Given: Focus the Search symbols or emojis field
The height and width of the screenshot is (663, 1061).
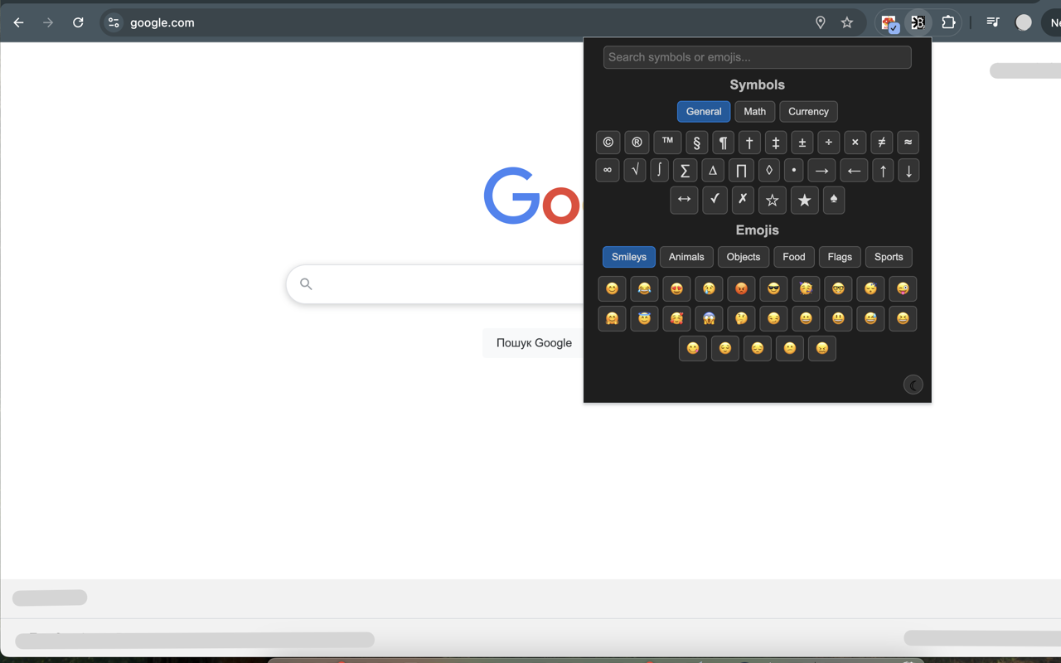Looking at the screenshot, I should [758, 57].
